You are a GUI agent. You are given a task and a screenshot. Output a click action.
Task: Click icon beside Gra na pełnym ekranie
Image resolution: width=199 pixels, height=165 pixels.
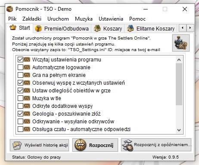[x=27, y=75]
